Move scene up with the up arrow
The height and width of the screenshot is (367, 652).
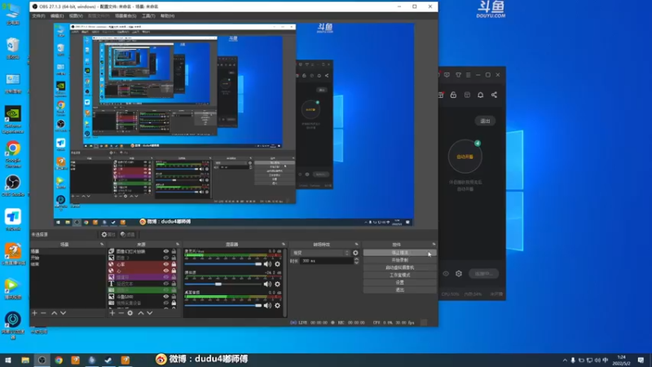click(x=54, y=313)
